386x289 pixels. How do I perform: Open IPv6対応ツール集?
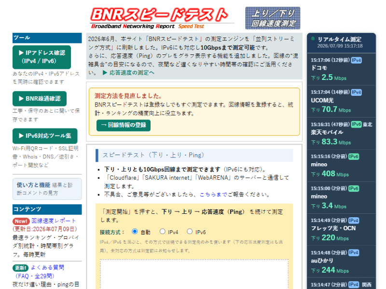(x=45, y=136)
